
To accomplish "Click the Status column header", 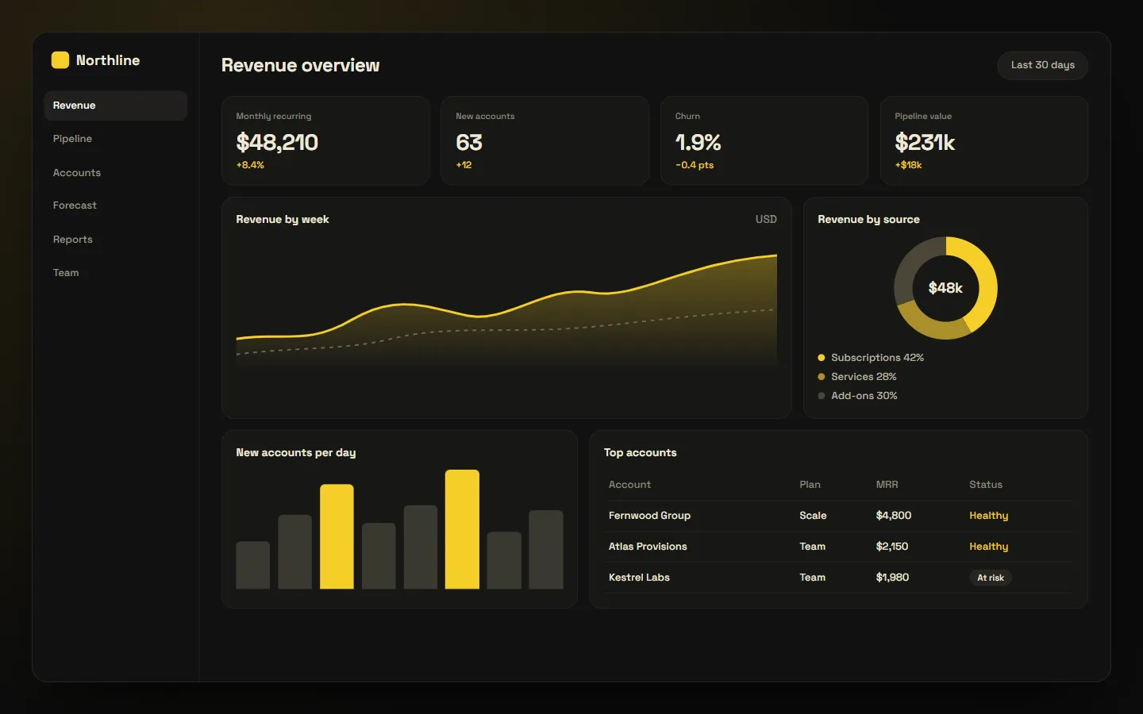I will tap(986, 485).
